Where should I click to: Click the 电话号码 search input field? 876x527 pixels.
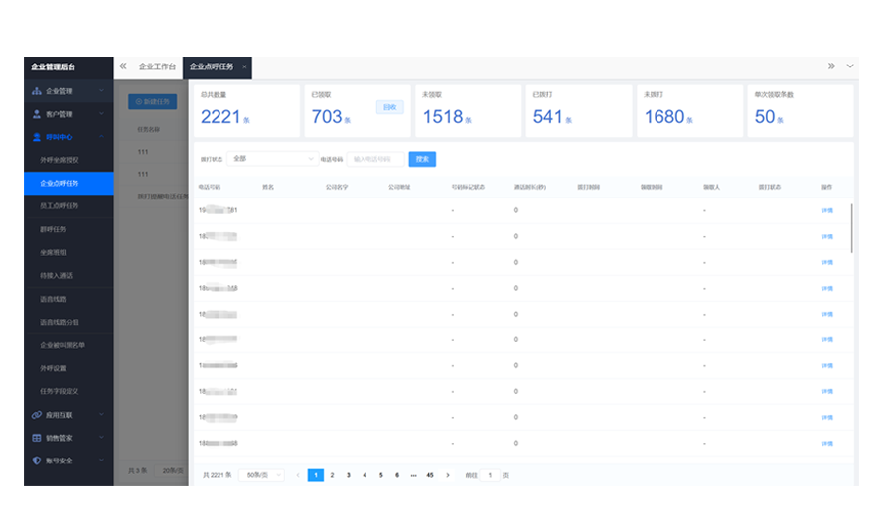tap(374, 159)
